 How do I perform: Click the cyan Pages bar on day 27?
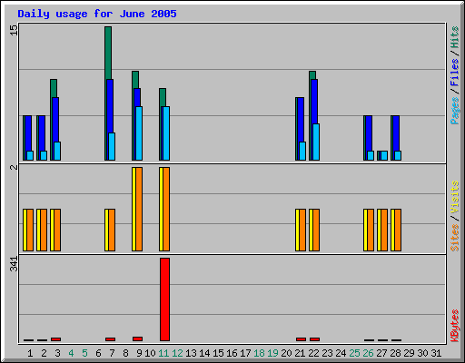pos(384,156)
